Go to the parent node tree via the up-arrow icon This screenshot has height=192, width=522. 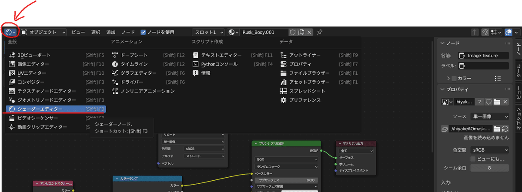pos(475,33)
